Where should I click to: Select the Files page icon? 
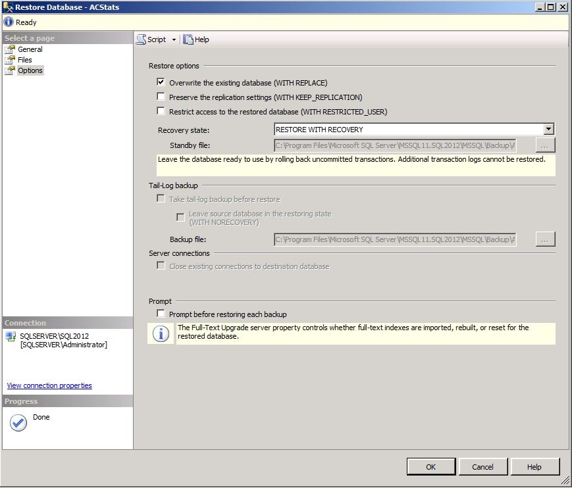[x=10, y=60]
